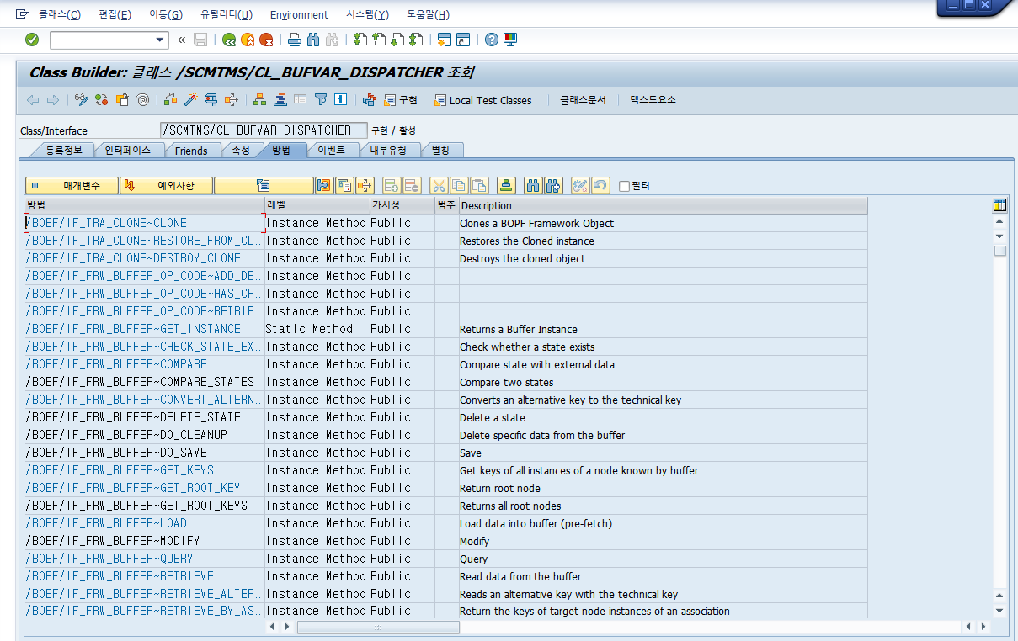Click the 구현 button
1018x641 pixels.
tap(401, 99)
